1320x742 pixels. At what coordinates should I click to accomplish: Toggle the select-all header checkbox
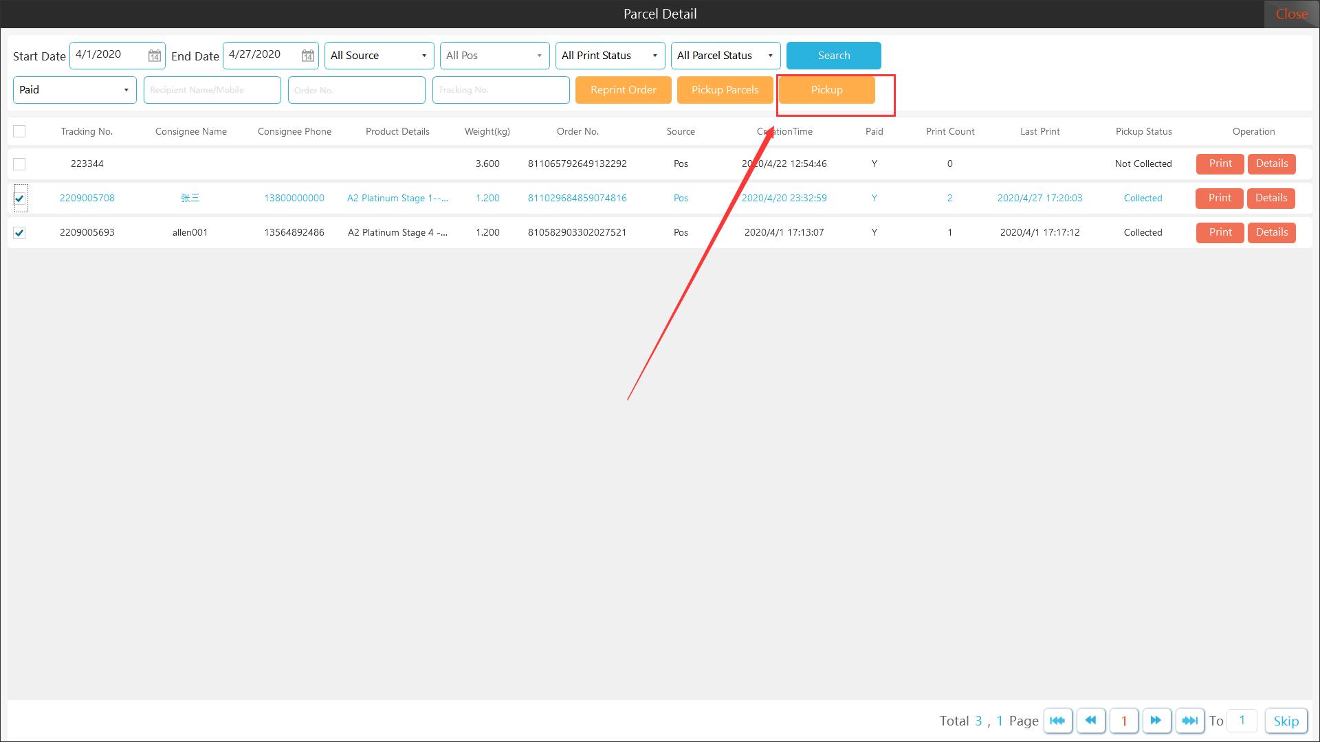[19, 131]
